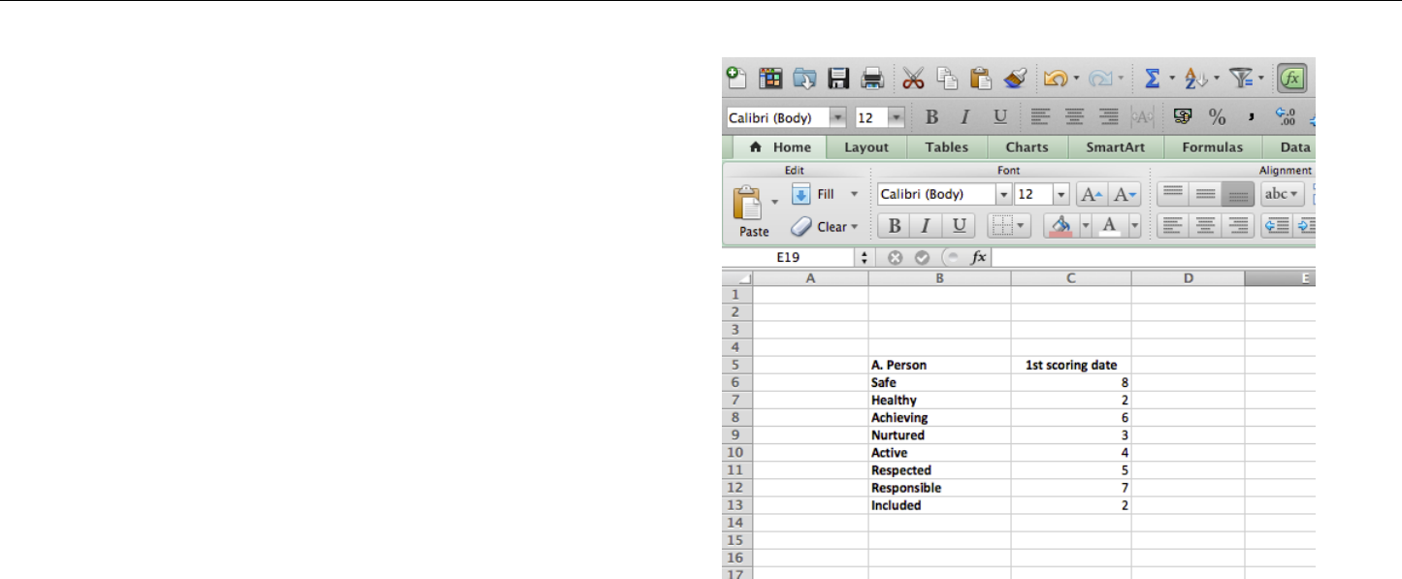1402x579 pixels.
Task: Click the Print icon in toolbar
Action: click(872, 79)
